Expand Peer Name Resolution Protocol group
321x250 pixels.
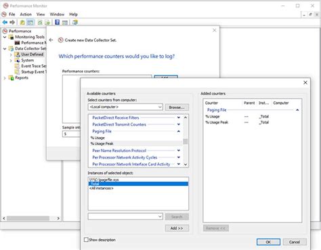click(x=179, y=151)
